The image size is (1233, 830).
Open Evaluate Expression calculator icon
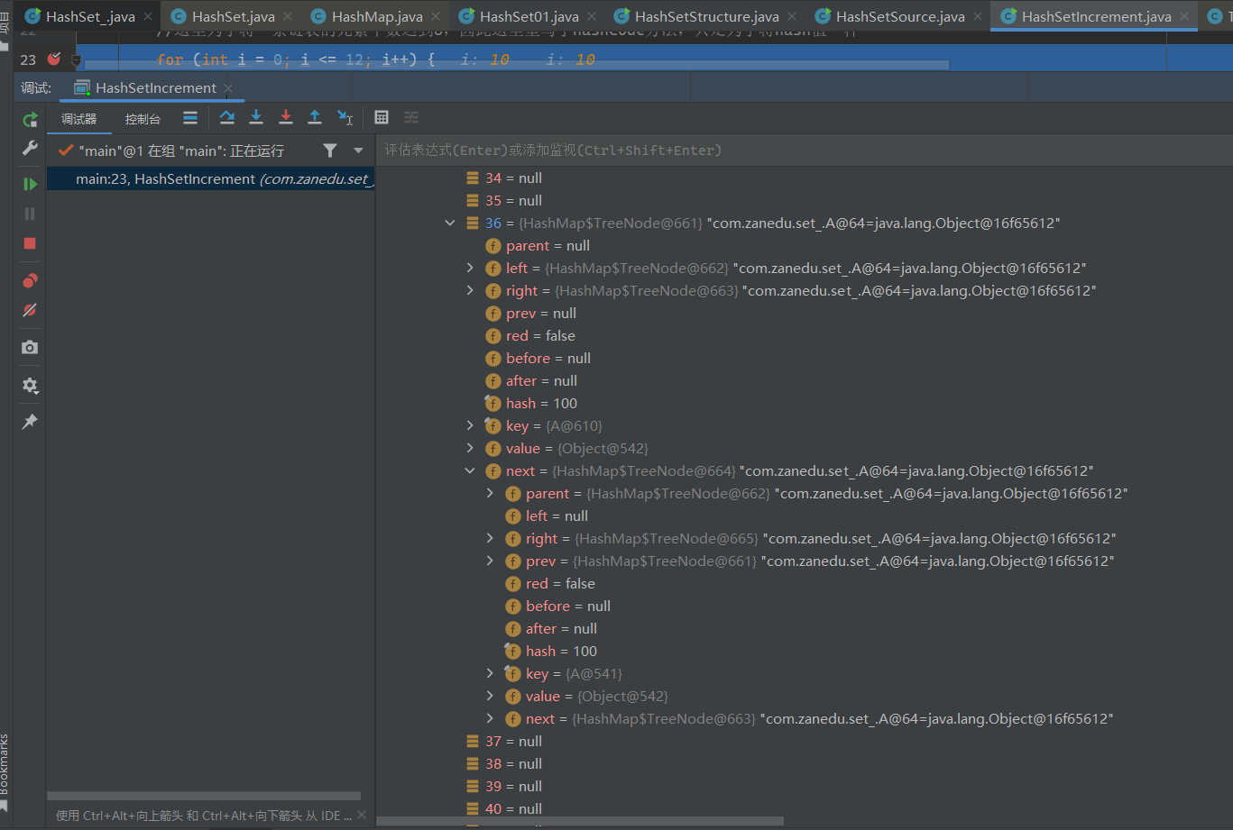(x=382, y=117)
